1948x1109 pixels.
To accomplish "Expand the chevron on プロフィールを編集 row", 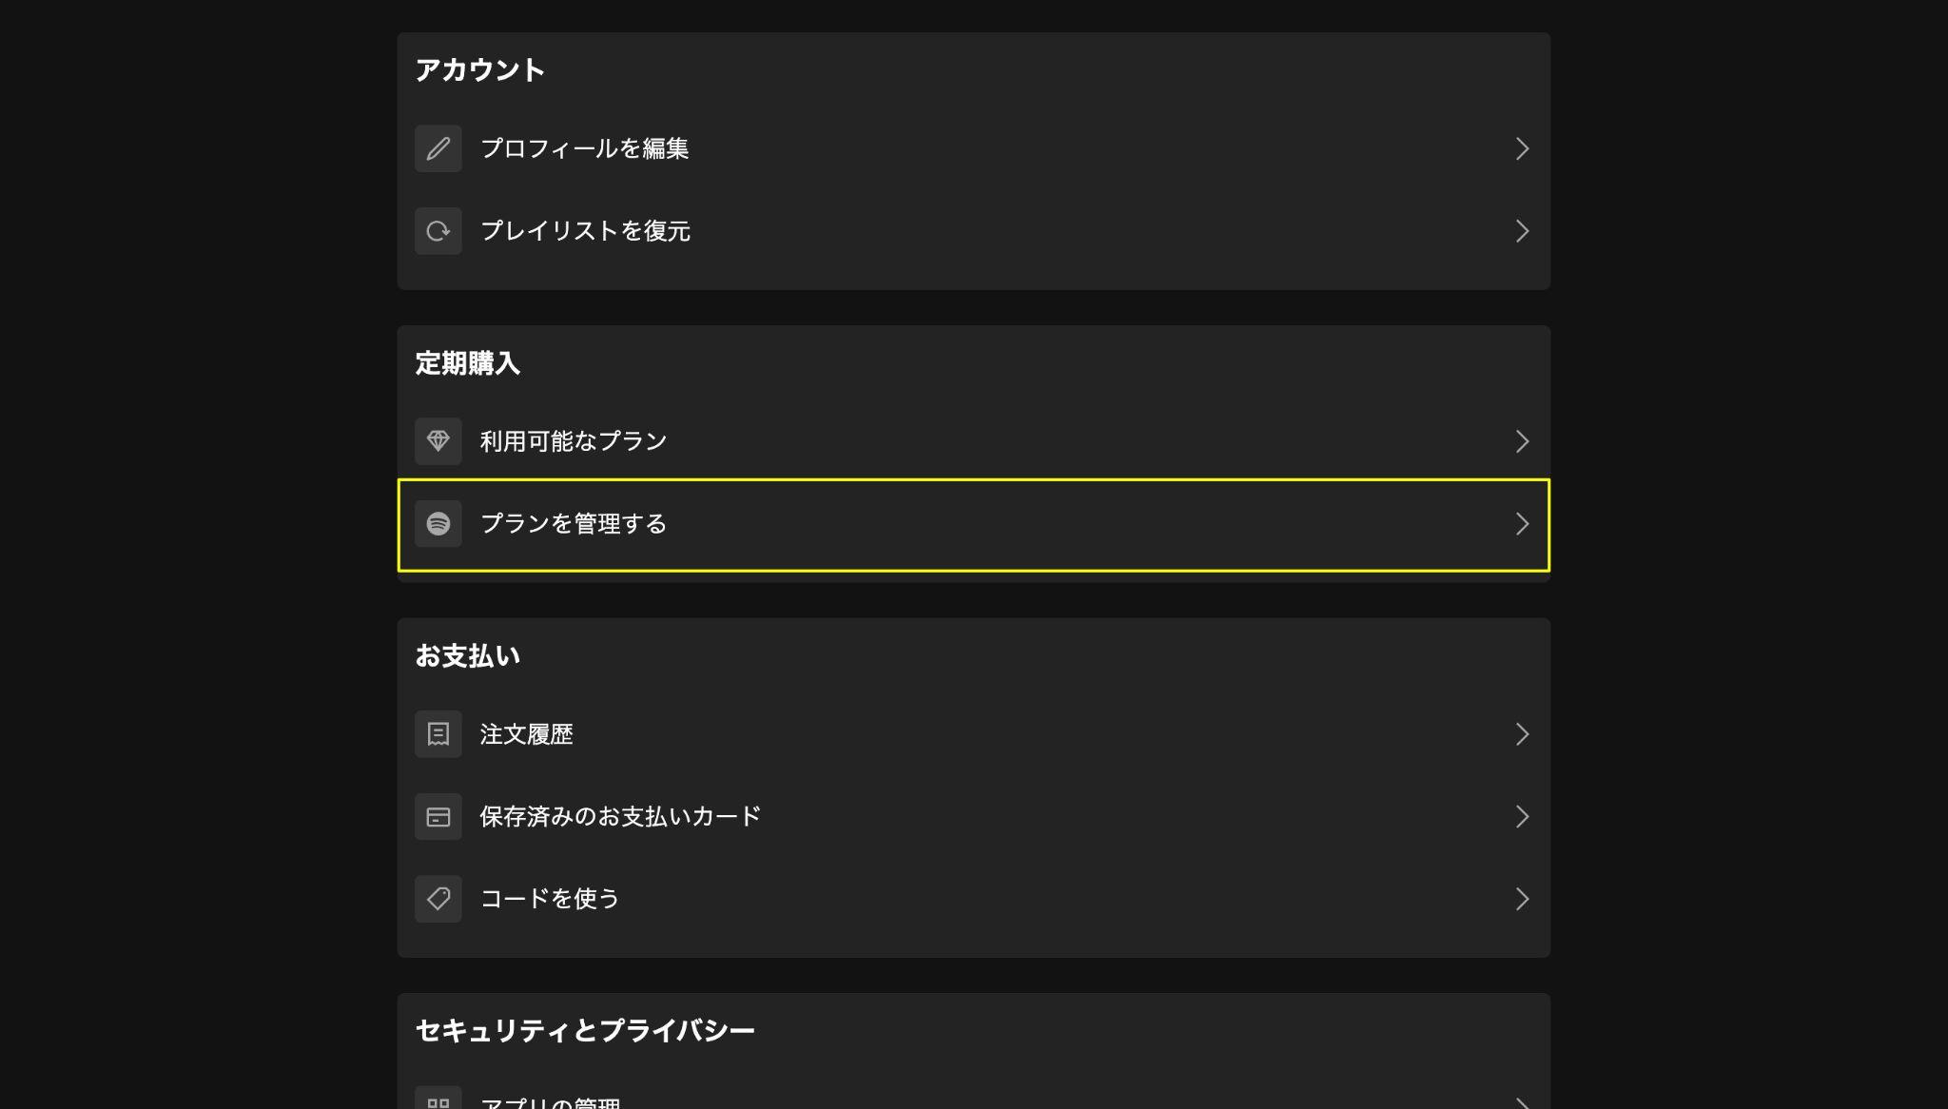I will pos(1522,148).
